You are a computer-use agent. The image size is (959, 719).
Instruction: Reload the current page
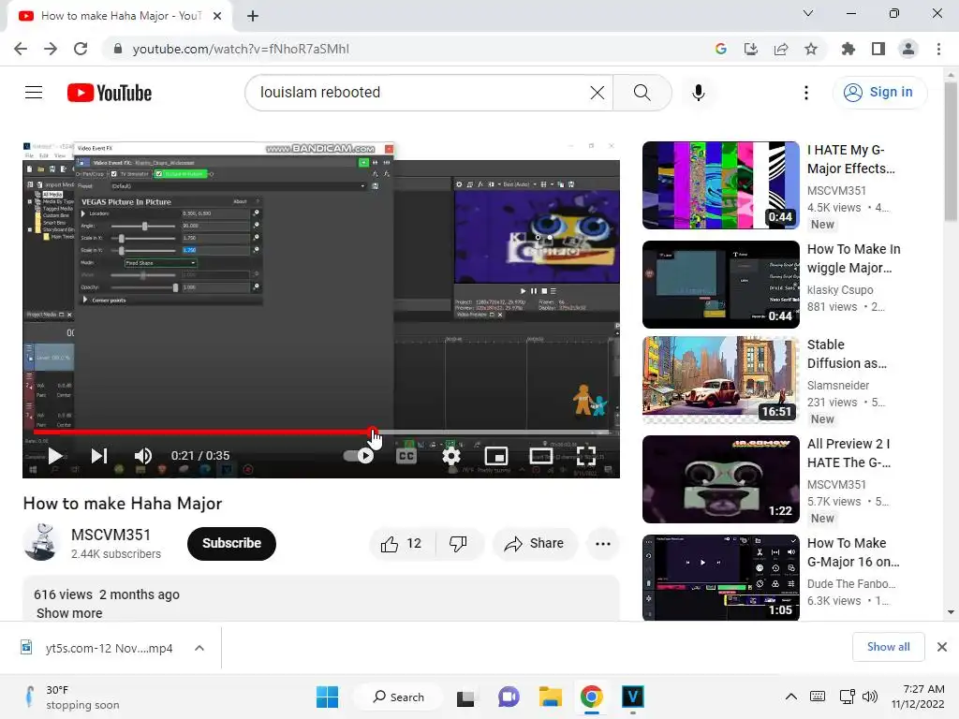[81, 49]
